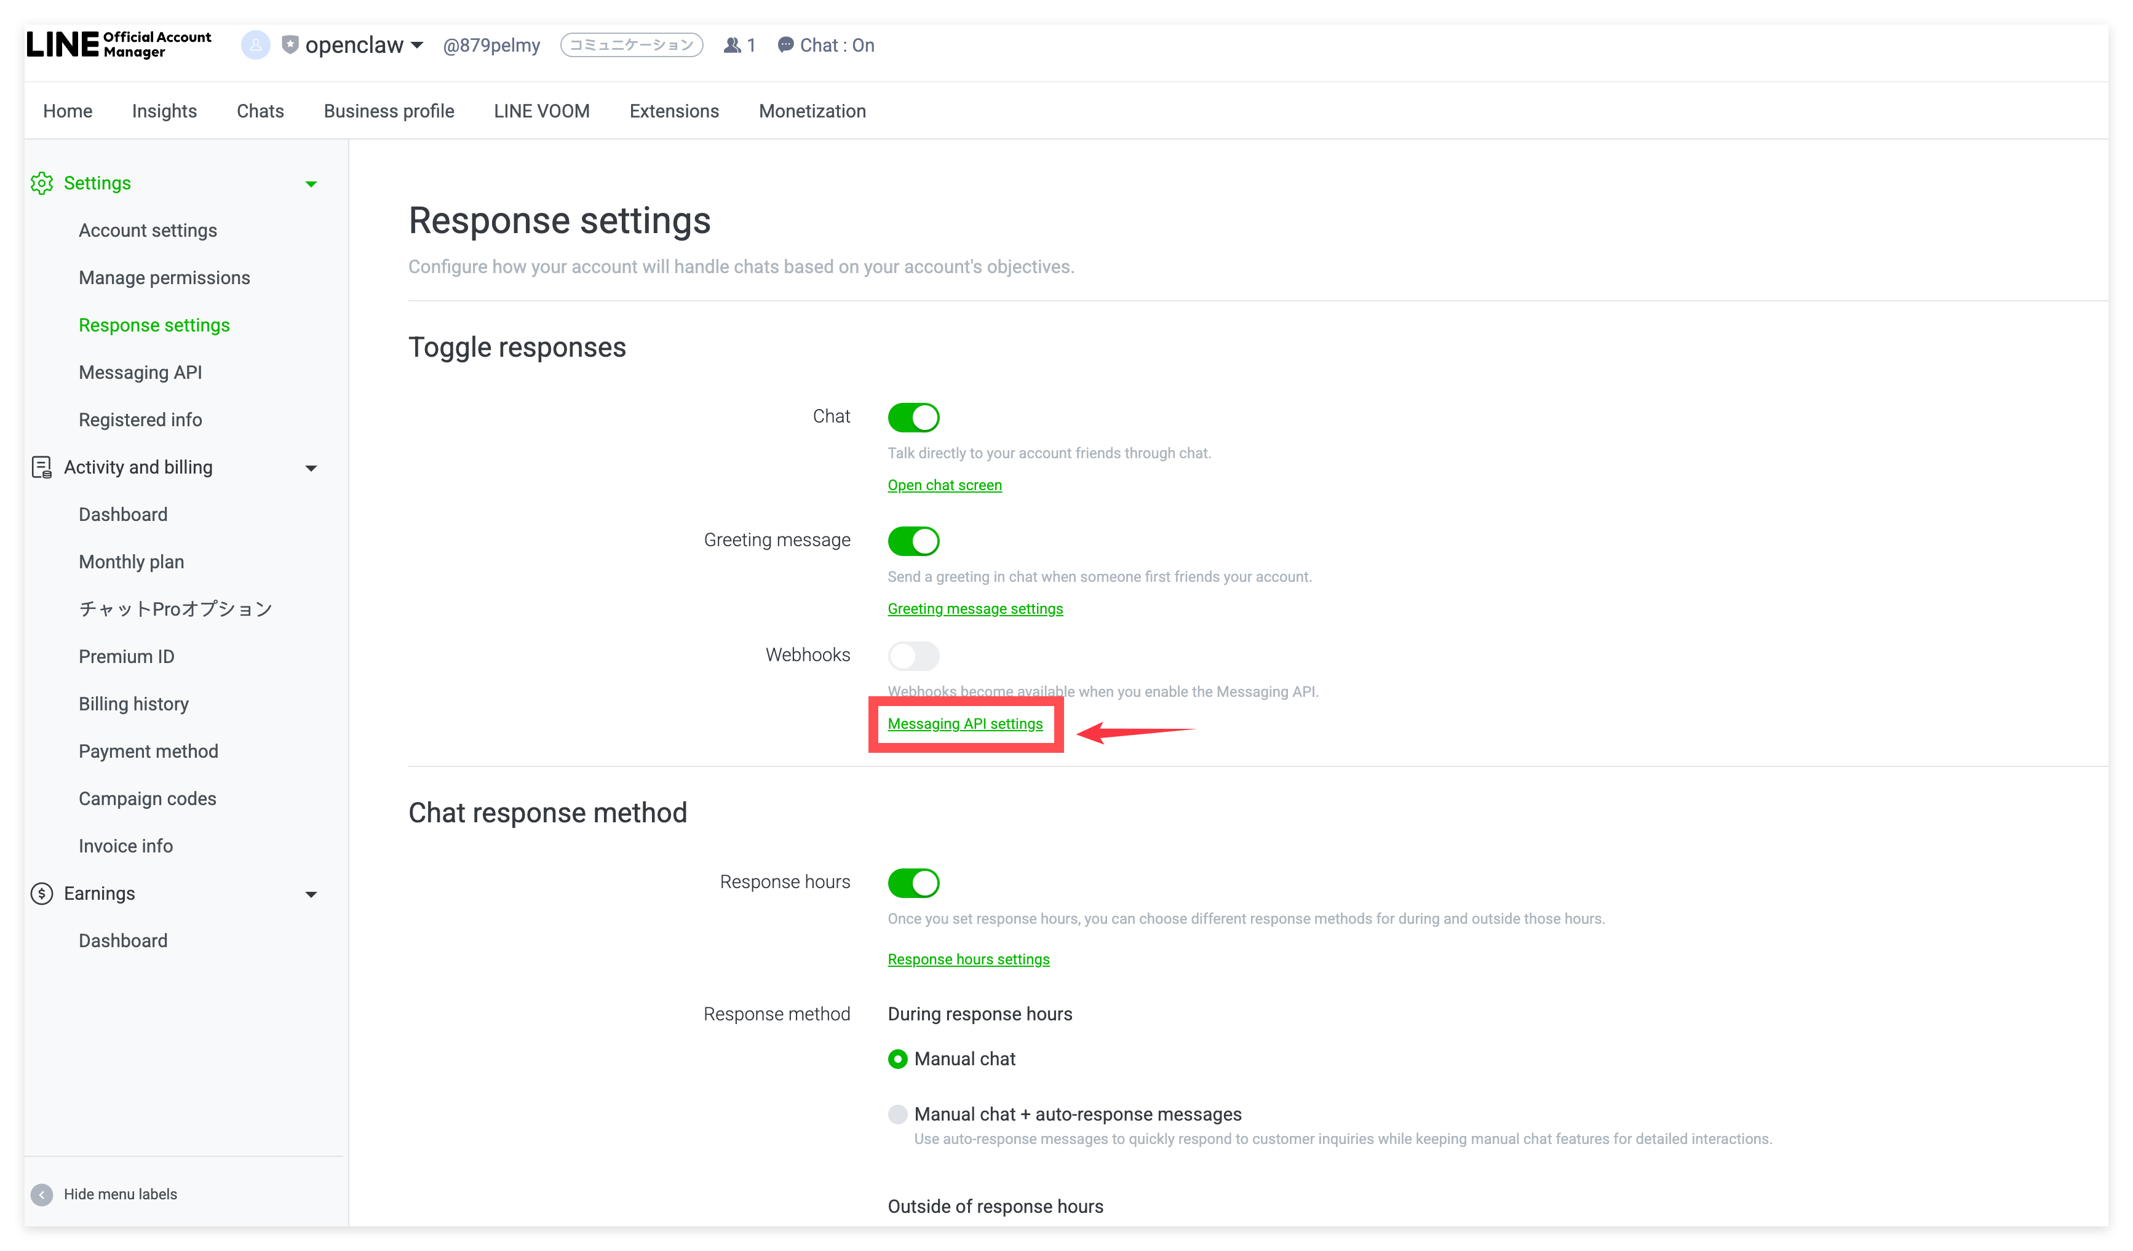
Task: Click the Settings gear icon in sidebar
Action: tap(41, 183)
